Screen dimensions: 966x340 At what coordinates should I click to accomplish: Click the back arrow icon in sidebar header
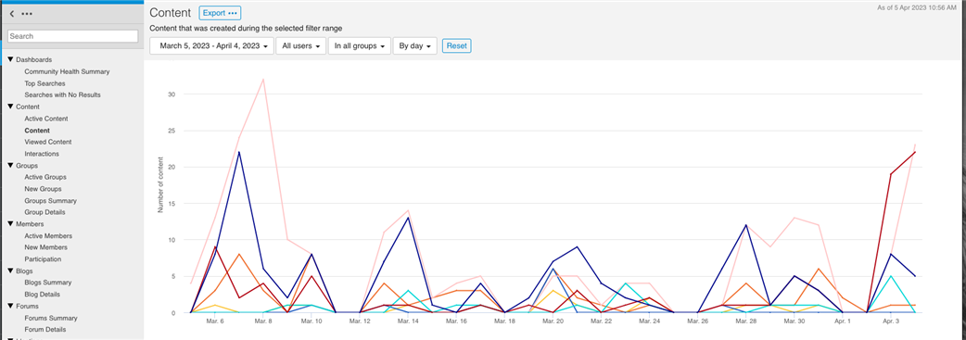pyautogui.click(x=12, y=14)
